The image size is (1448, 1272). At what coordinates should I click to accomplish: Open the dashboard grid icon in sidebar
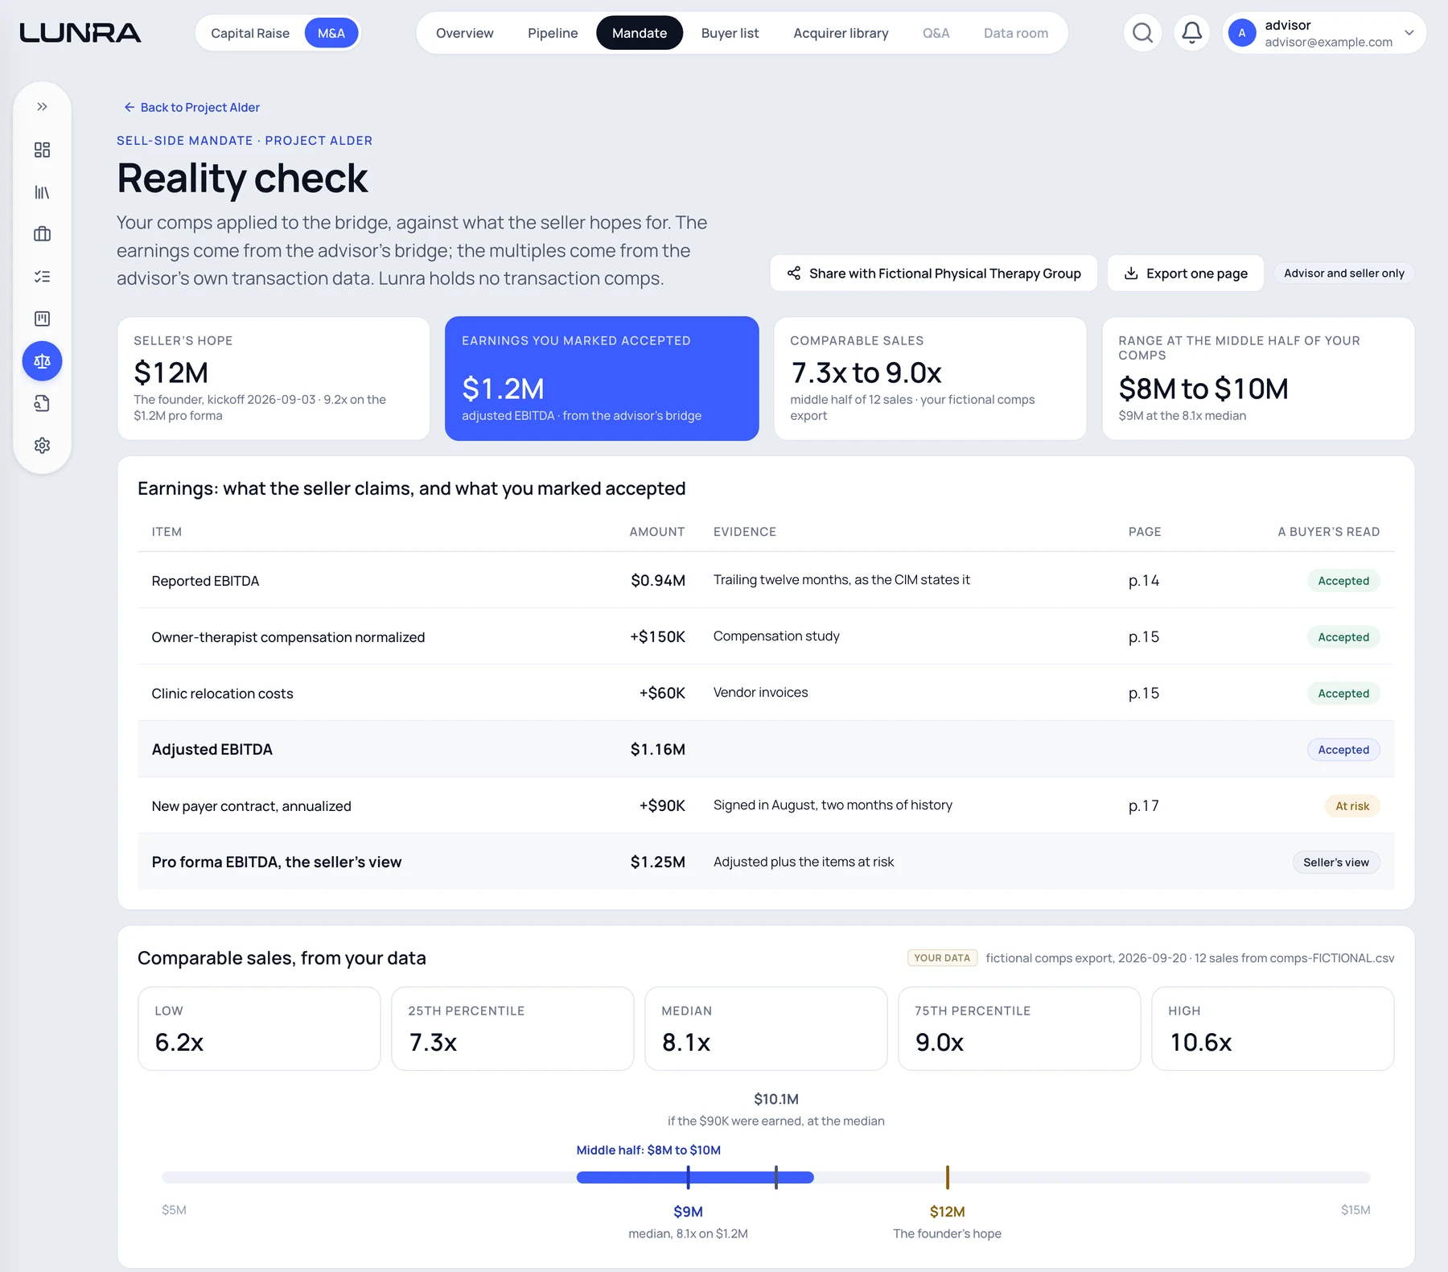(x=42, y=150)
